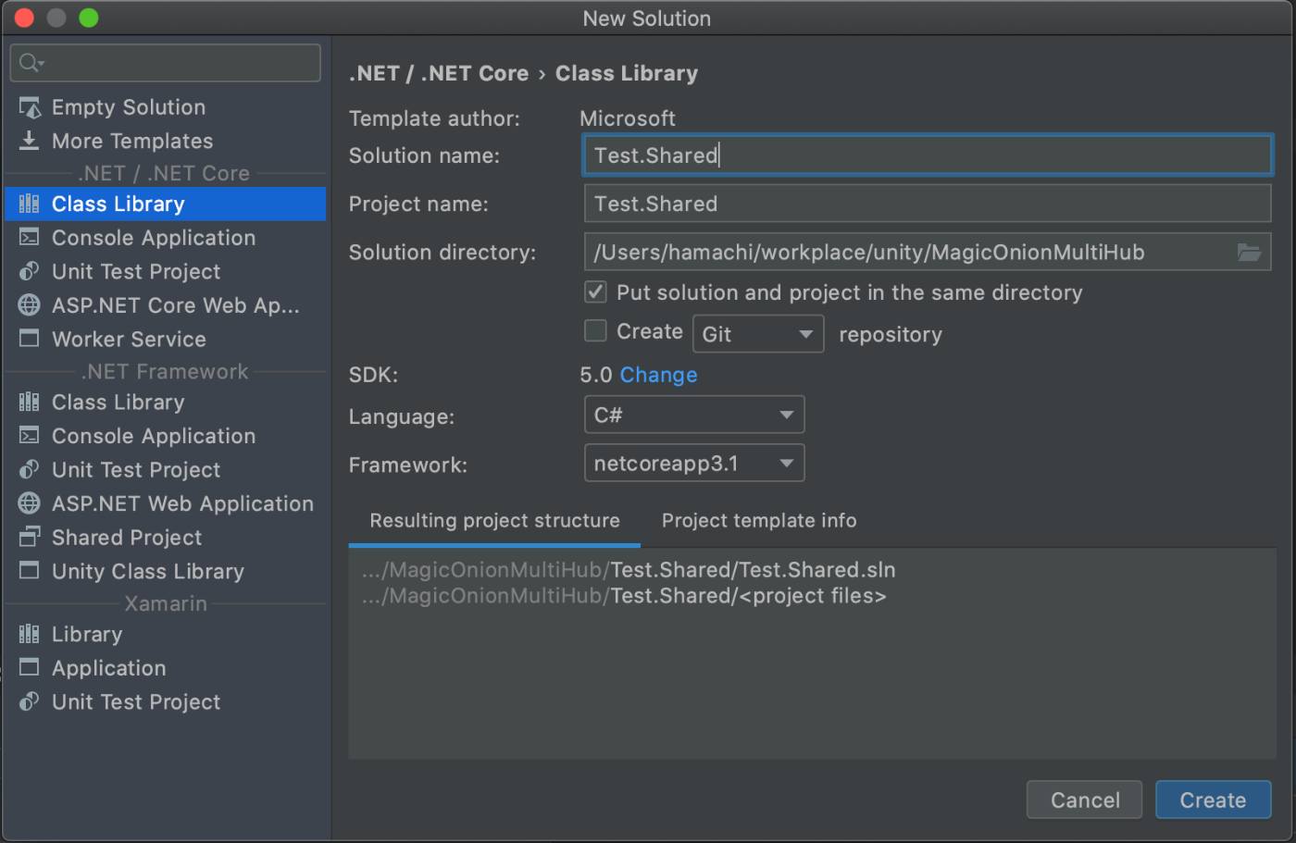Enable the Create repository checkbox
The width and height of the screenshot is (1296, 843).
point(595,330)
